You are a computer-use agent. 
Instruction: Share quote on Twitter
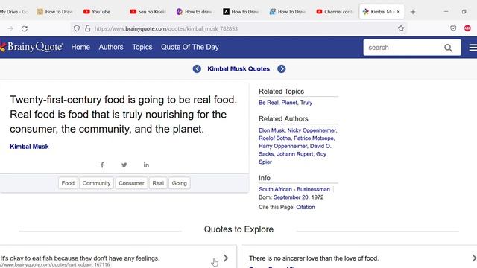pos(124,165)
